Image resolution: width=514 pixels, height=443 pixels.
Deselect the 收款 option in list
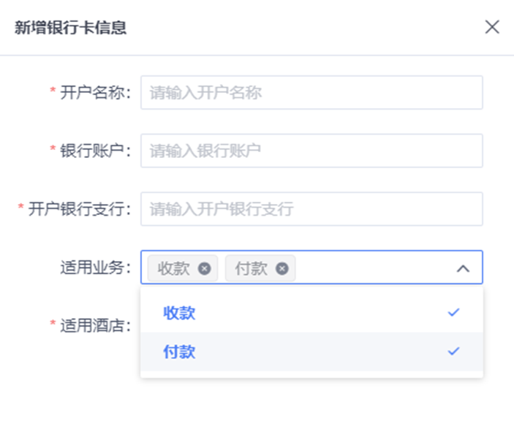pos(311,313)
